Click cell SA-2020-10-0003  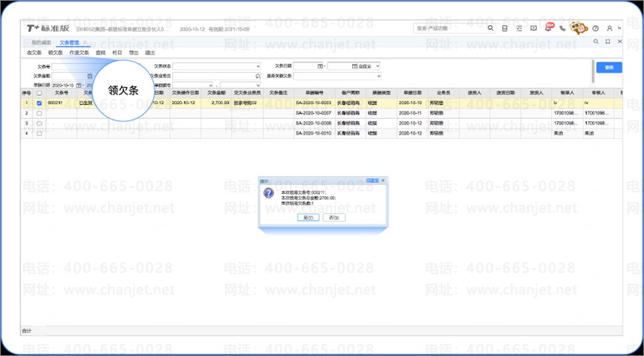coord(315,103)
